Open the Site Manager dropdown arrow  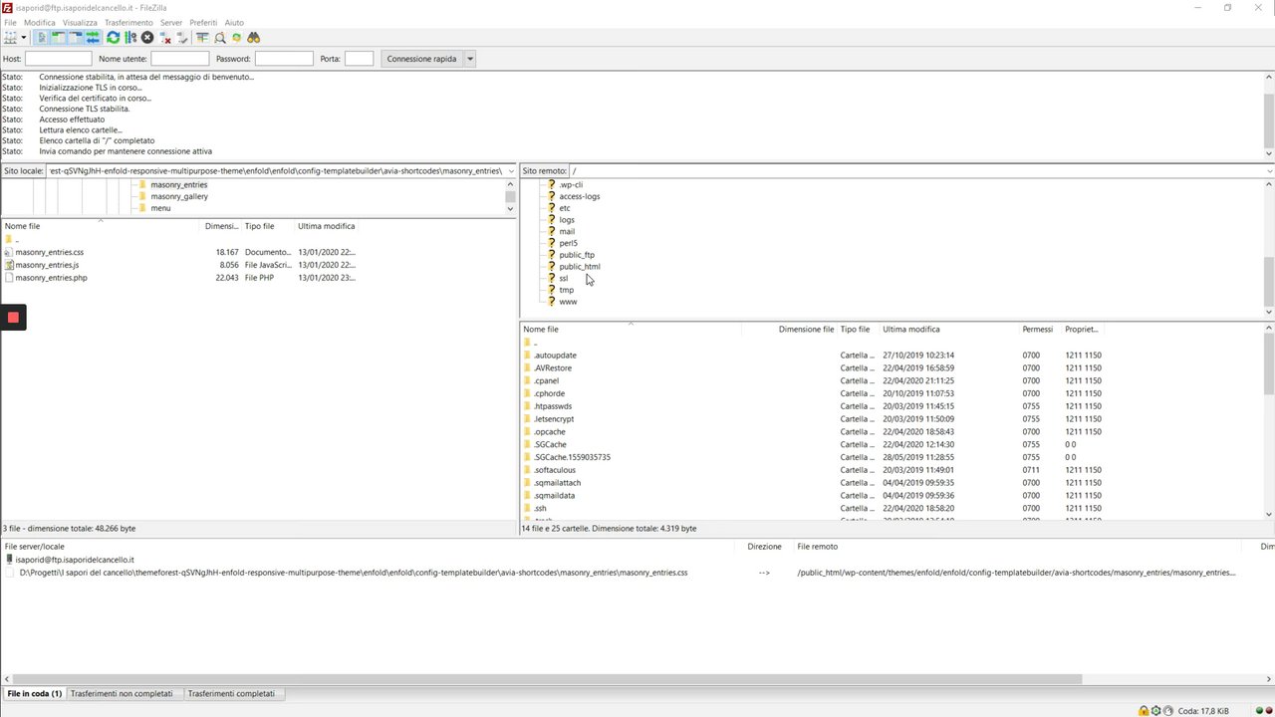tap(23, 38)
